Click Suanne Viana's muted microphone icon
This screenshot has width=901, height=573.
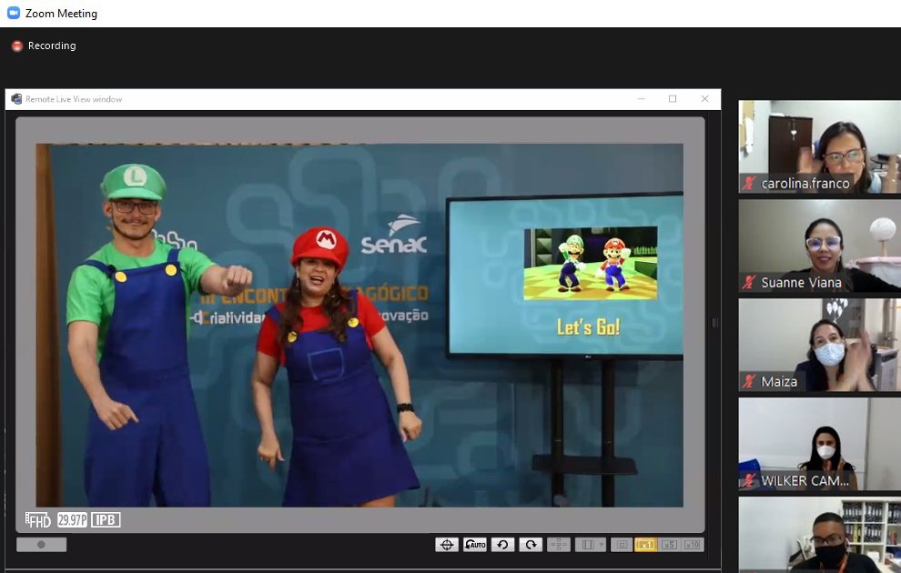tap(749, 283)
